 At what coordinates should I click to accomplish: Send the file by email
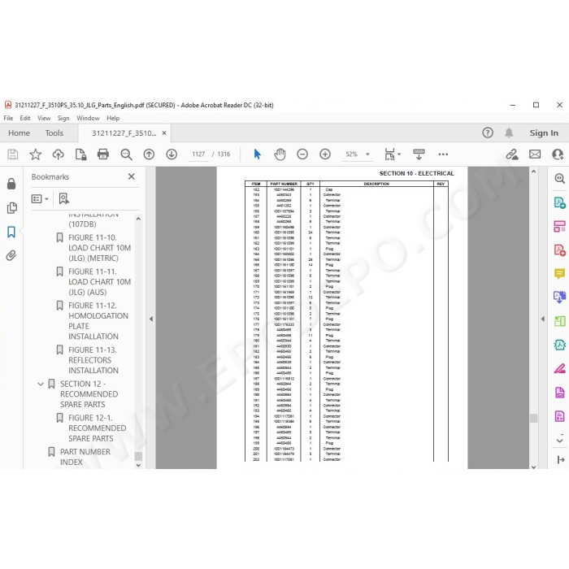coord(535,154)
